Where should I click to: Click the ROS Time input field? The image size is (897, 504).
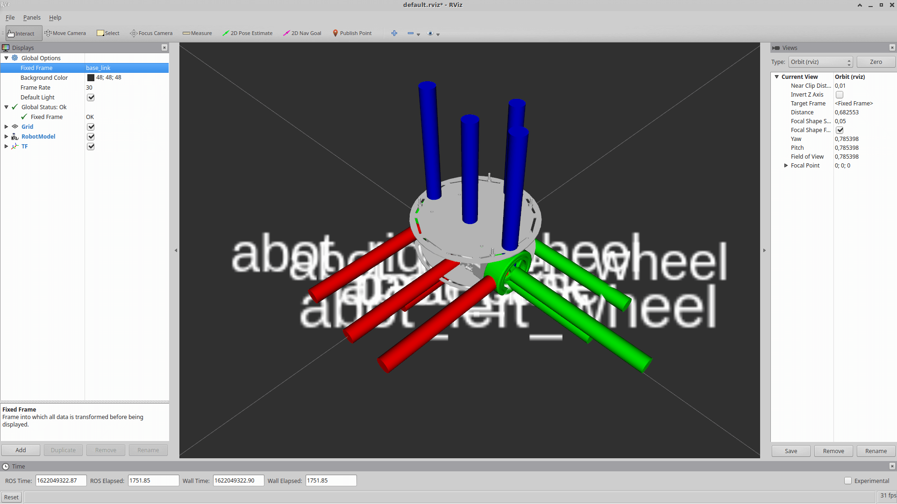61,481
